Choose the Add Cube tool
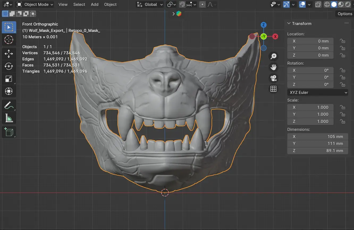 tap(9, 132)
